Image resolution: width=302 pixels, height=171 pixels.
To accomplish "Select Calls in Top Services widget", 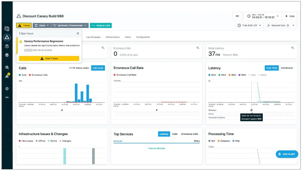I will point(175,134).
